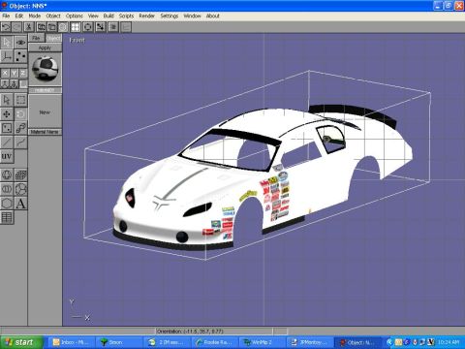
Task: Choose the UV texture tool
Action: point(7,157)
